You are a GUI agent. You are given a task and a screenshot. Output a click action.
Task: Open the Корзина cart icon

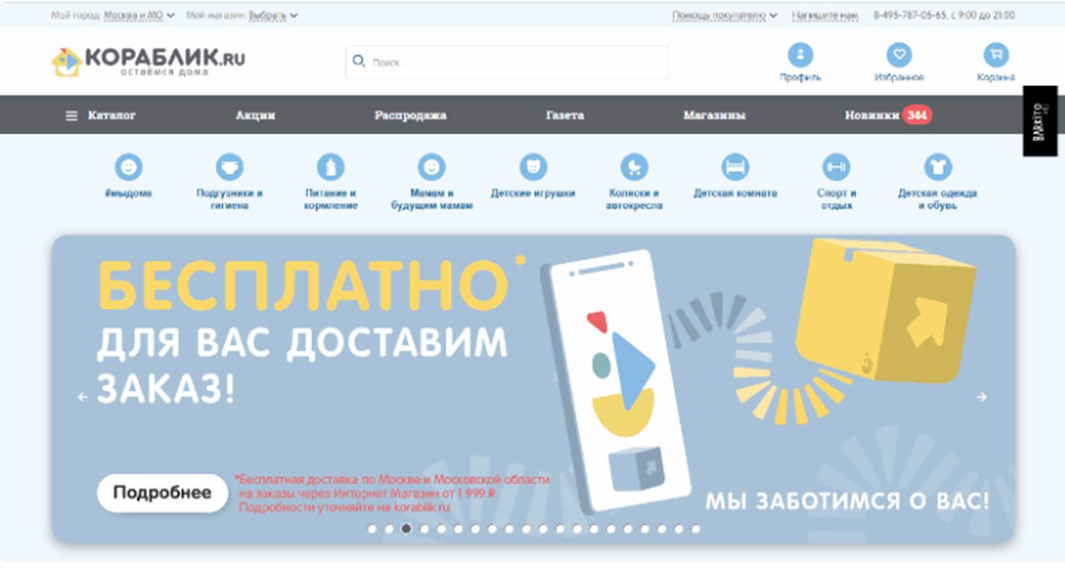pyautogui.click(x=996, y=55)
